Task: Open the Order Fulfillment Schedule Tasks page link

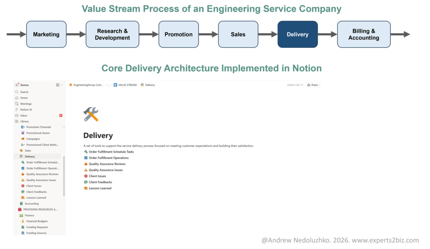Action: point(111,152)
